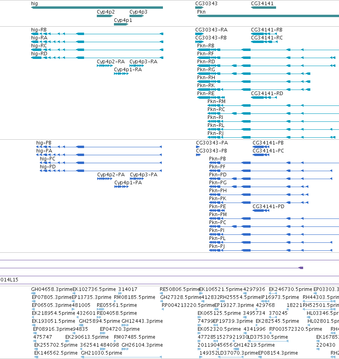The image size is (339, 359).
Task: Select Pkn-RE transcript label
Action: click(206, 94)
